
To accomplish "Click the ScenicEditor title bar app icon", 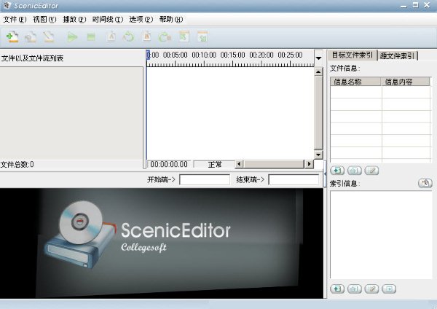I will pos(7,5).
